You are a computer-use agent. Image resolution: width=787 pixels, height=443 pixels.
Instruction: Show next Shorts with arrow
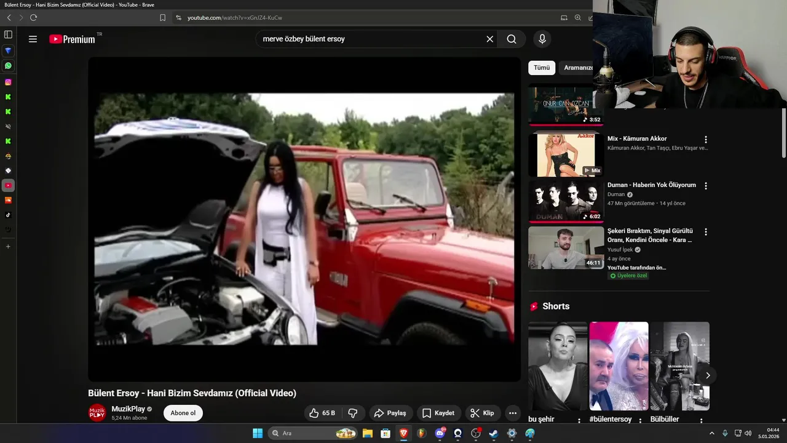(708, 375)
